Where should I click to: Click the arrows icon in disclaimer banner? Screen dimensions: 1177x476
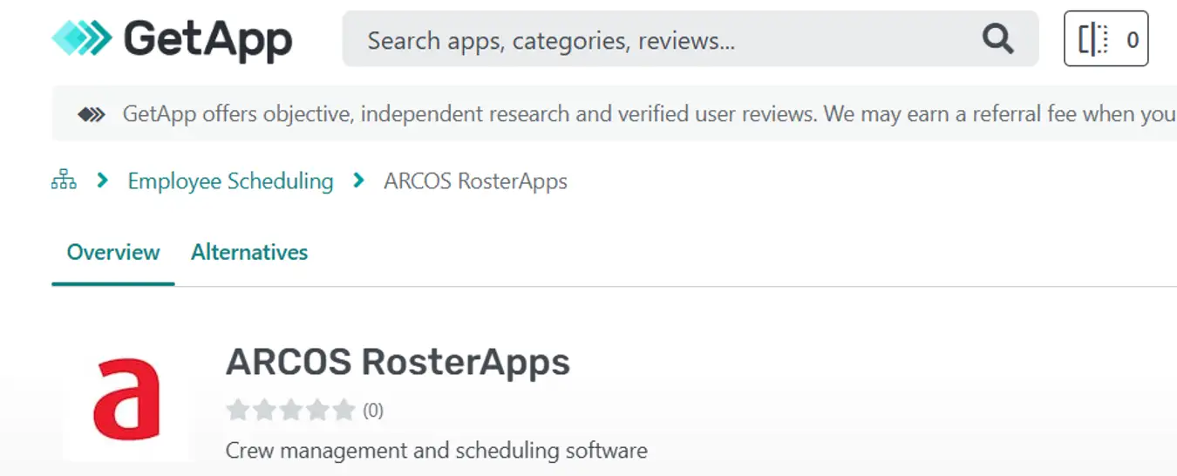click(x=91, y=114)
